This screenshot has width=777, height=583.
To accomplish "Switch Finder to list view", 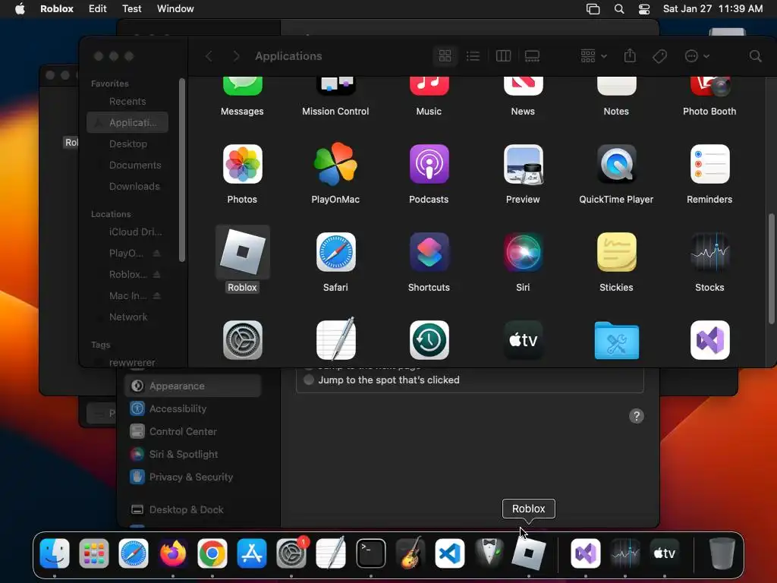I will [473, 56].
